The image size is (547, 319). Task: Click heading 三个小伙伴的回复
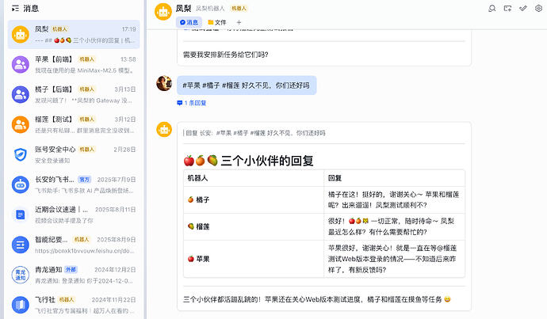click(248, 161)
